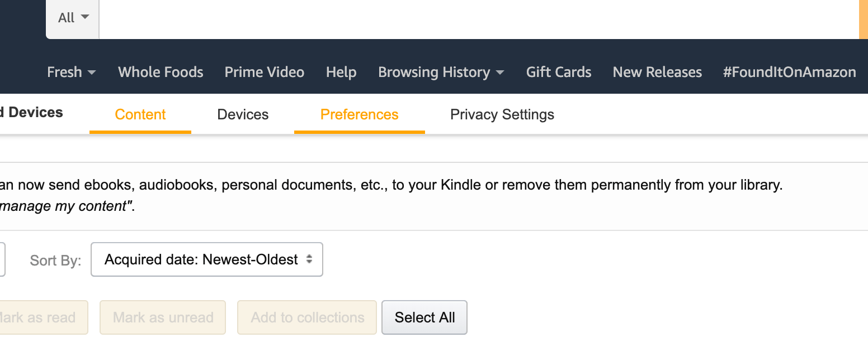Open the Preferences tab
The image size is (868, 357).
pyautogui.click(x=360, y=115)
